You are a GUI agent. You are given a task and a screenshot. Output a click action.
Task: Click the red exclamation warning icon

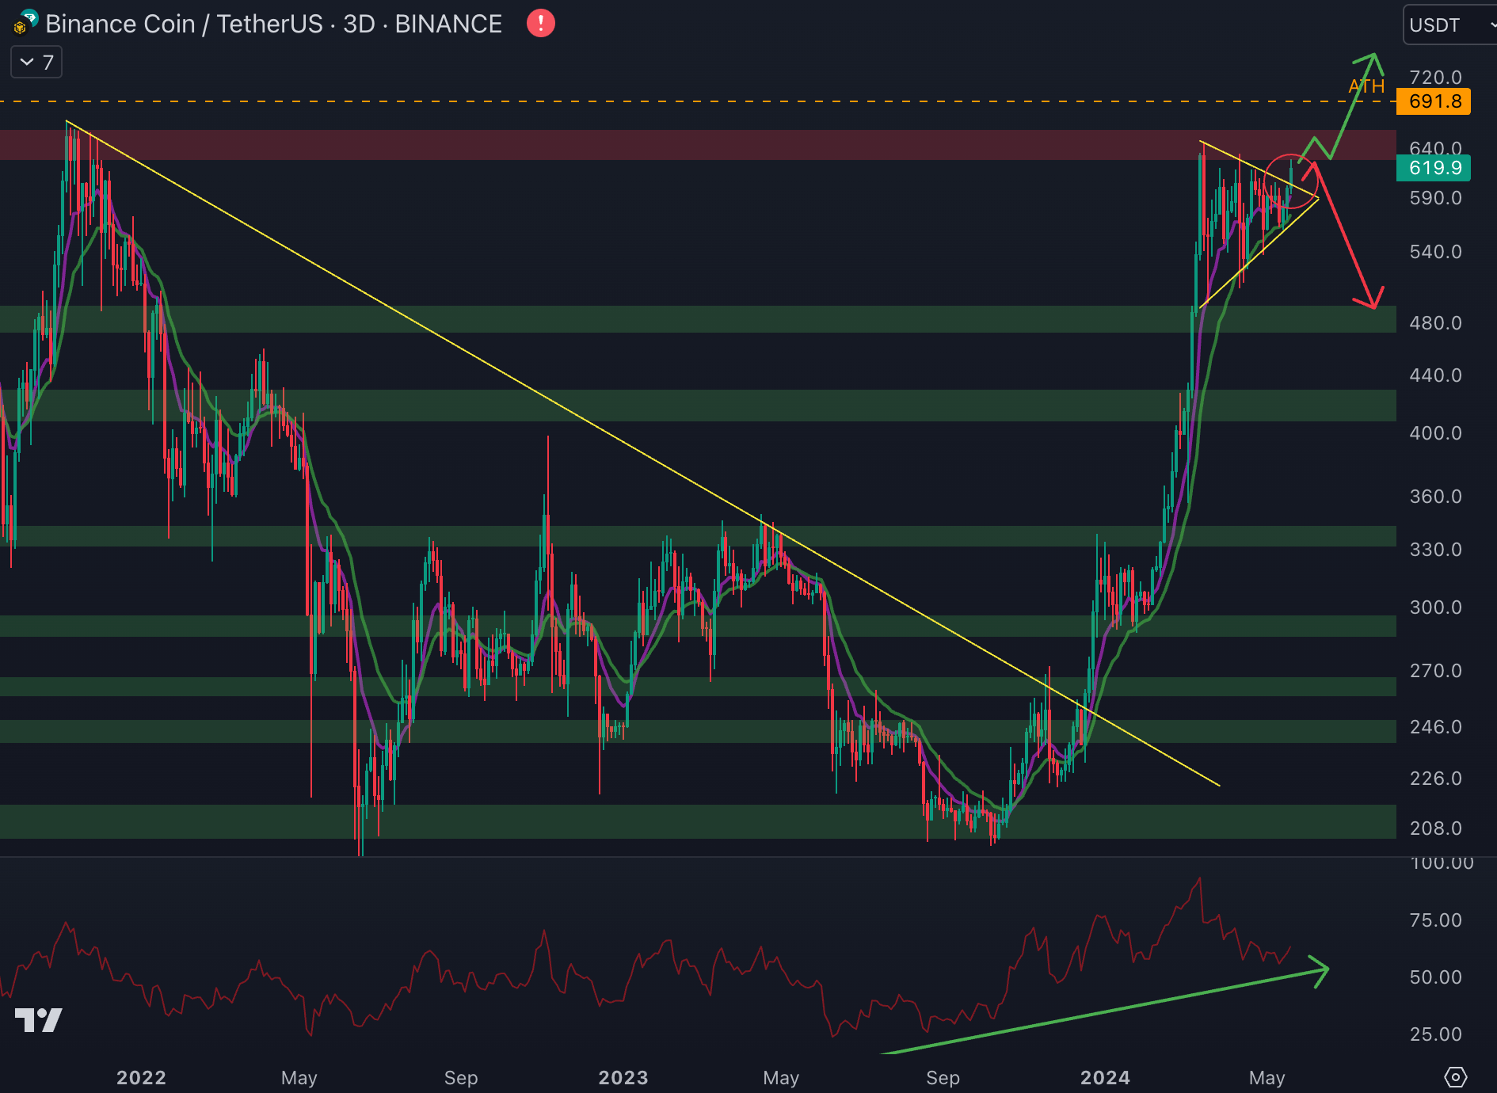click(x=540, y=23)
